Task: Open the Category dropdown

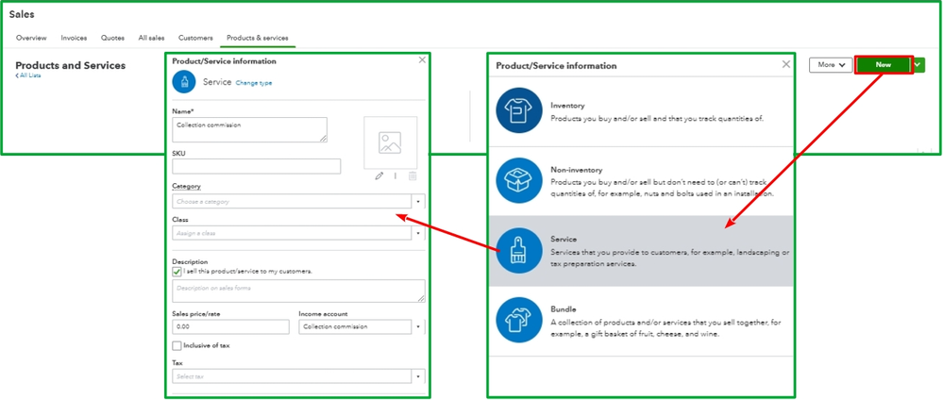Action: [298, 202]
